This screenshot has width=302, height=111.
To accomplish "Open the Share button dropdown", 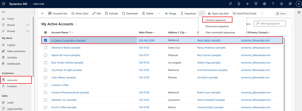I will (282, 13).
